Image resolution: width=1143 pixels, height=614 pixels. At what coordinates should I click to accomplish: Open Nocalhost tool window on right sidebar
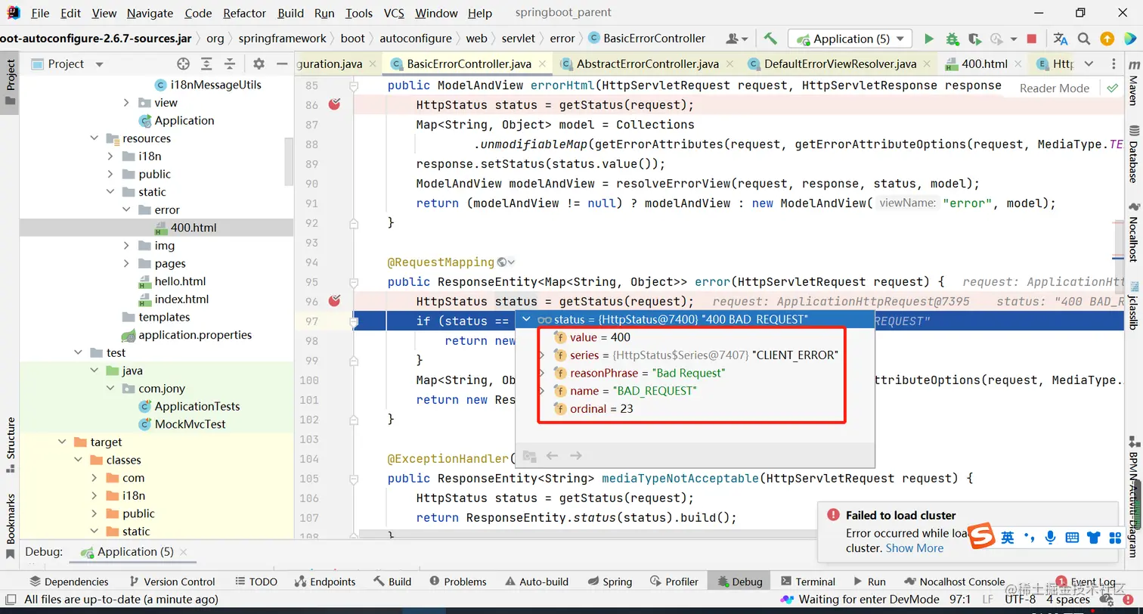tap(1133, 232)
